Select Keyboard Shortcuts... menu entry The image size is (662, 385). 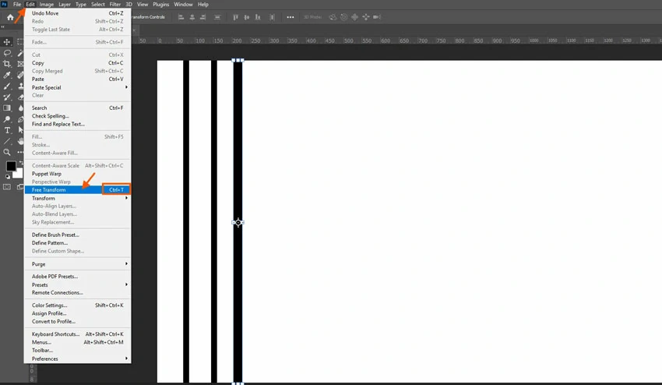point(55,334)
